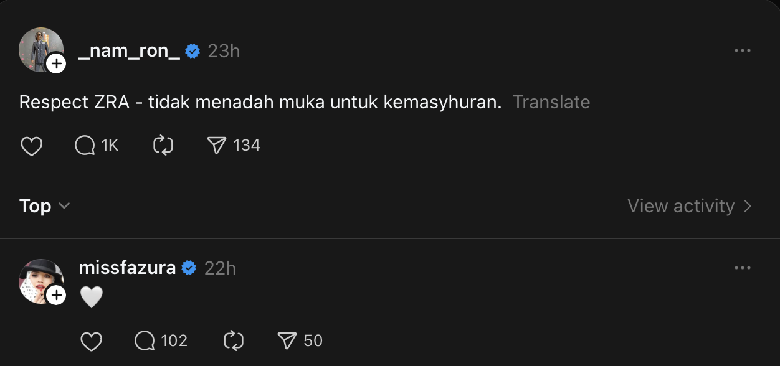The width and height of the screenshot is (780, 366).
Task: Like the _nam_ron_ post
Action: point(31,146)
